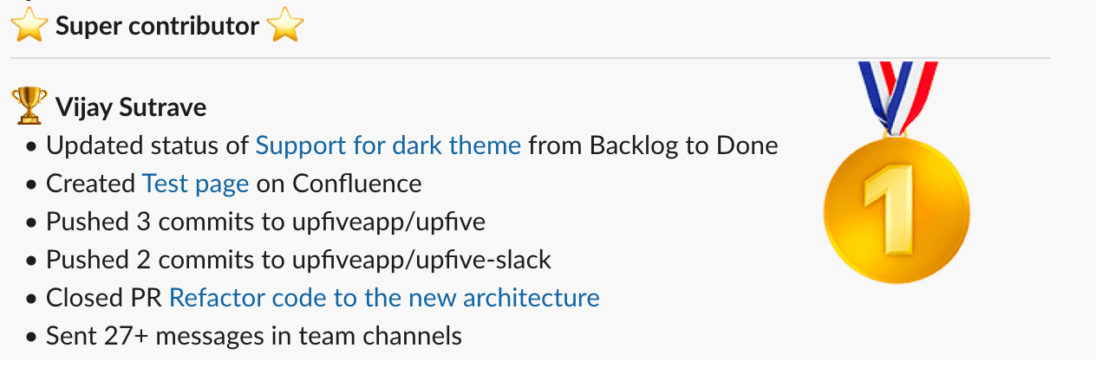Click the upfiveapp/upfive-slack commits line
The height and width of the screenshot is (374, 1096).
tap(298, 260)
